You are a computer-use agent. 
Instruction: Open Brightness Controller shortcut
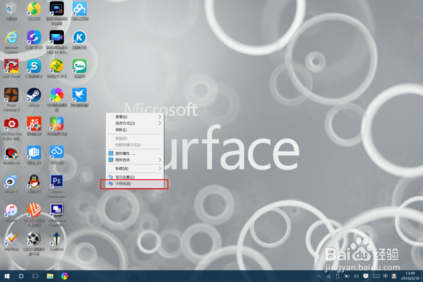57,215
